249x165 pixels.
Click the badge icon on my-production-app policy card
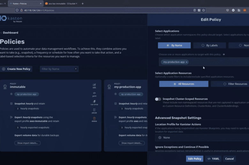pyautogui.click(x=109, y=87)
